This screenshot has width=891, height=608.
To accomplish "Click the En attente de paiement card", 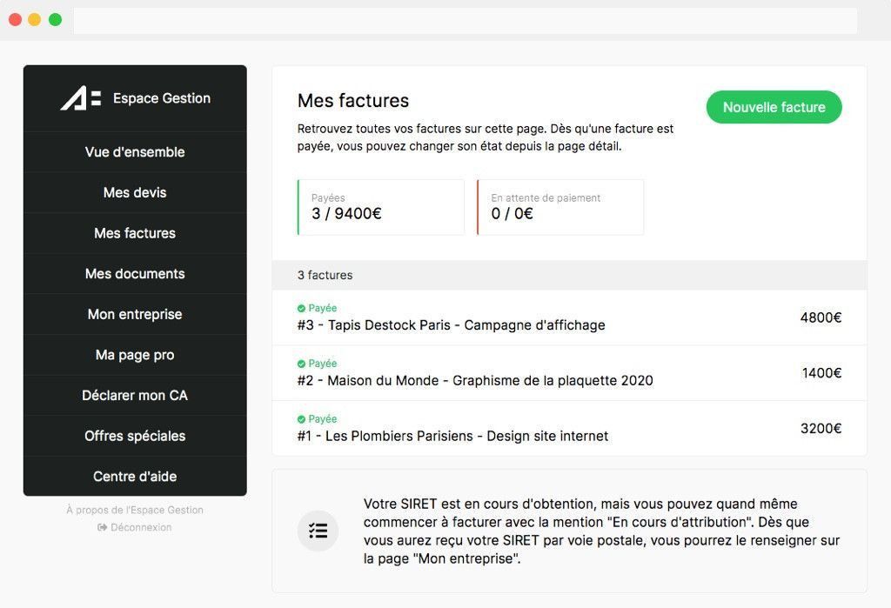I will [560, 207].
